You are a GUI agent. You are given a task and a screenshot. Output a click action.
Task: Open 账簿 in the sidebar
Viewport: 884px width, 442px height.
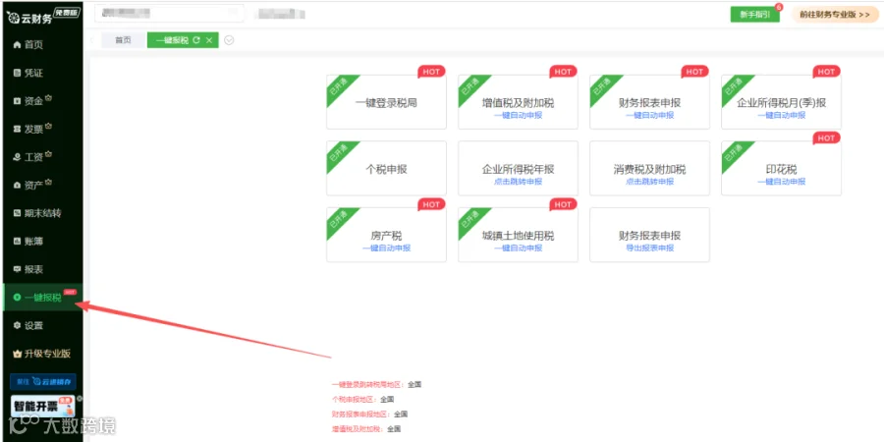(41, 242)
